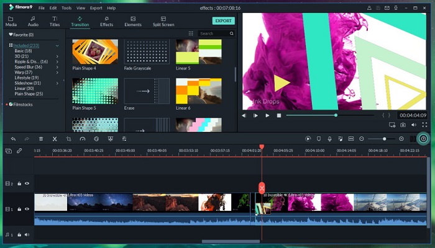Lock video track 1
Viewport: 435px width, 248px height.
[19, 209]
